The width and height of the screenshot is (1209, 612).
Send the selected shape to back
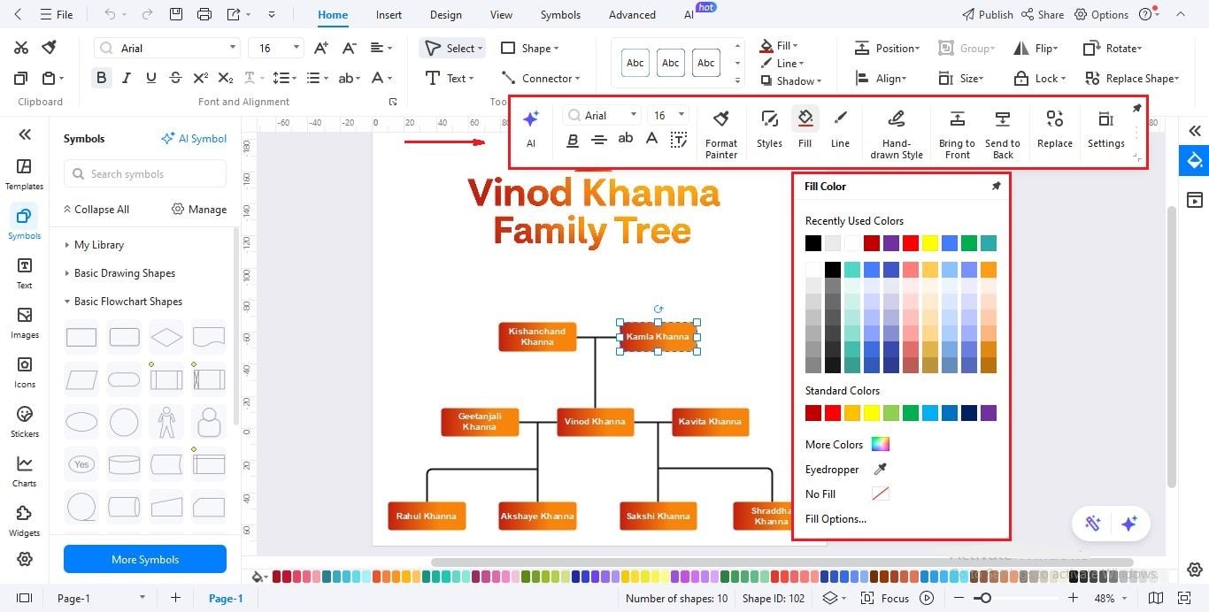coord(1002,130)
